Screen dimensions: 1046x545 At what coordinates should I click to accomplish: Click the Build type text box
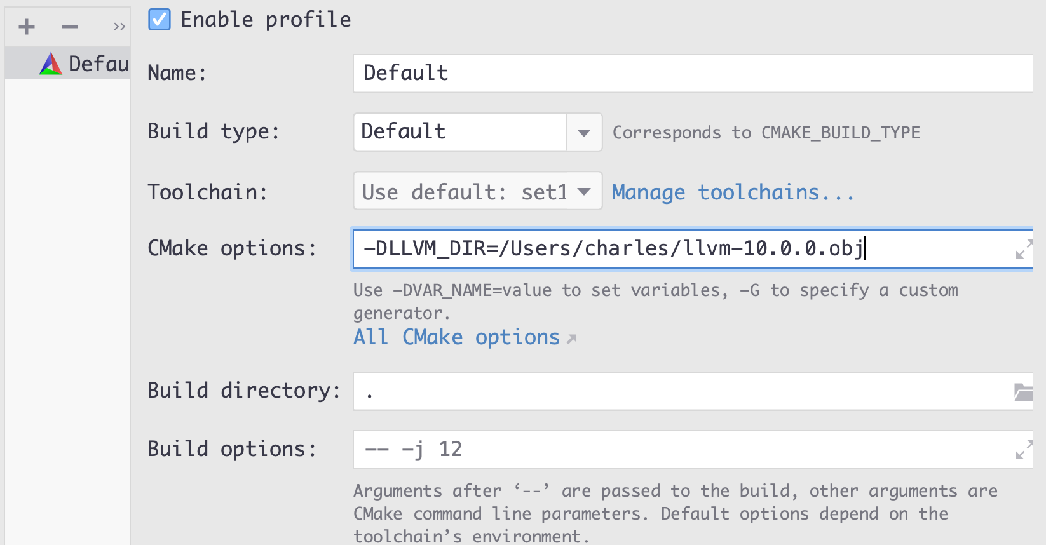(x=460, y=132)
